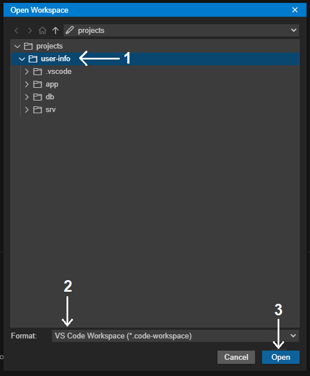This screenshot has width=310, height=376.
Task: Click the projects folder icon in tree
Action: (x=28, y=46)
